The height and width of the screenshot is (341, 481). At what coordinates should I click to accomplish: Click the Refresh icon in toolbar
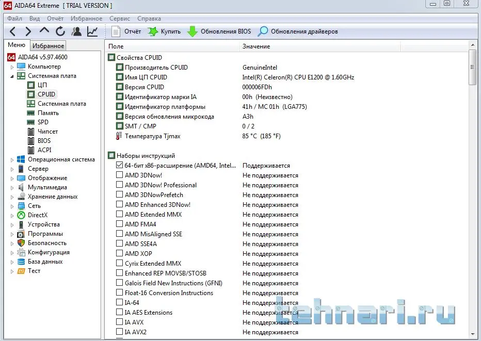(x=60, y=31)
